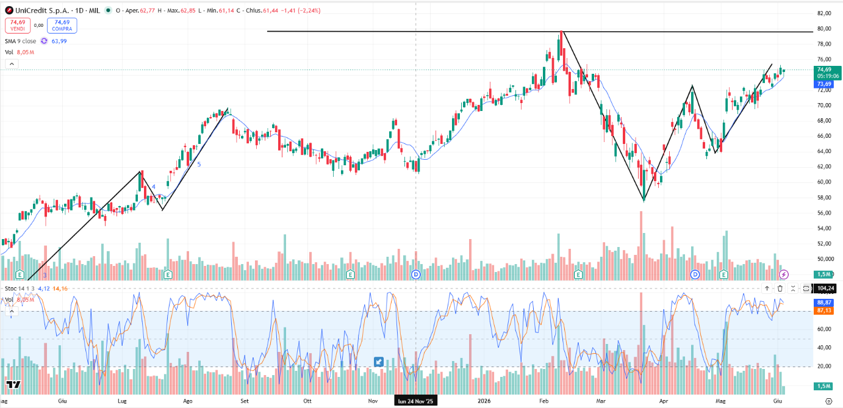Select the SMA 9 close legend
This screenshot has height=408, width=843.
tap(20, 41)
